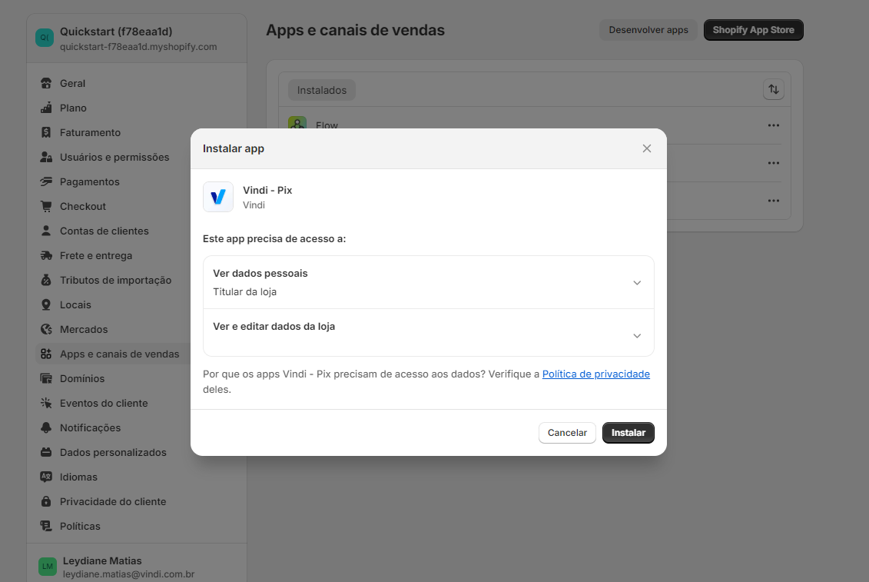Click the Apps e canais de vendas grid icon

point(46,354)
